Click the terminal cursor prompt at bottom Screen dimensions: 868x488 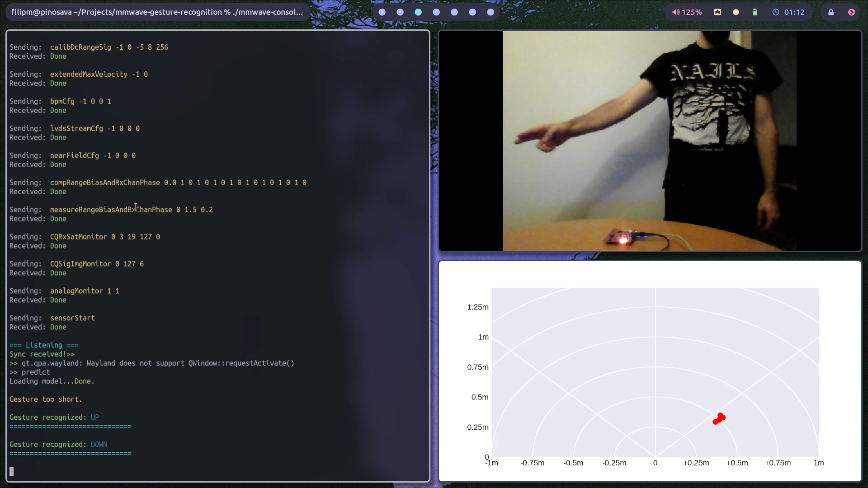[x=12, y=471]
